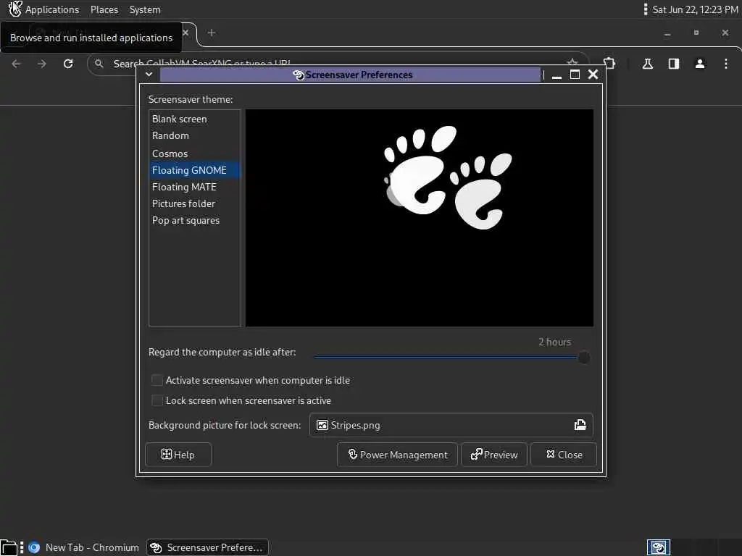Click the screensaver preview area
The image size is (742, 556).
click(x=420, y=218)
